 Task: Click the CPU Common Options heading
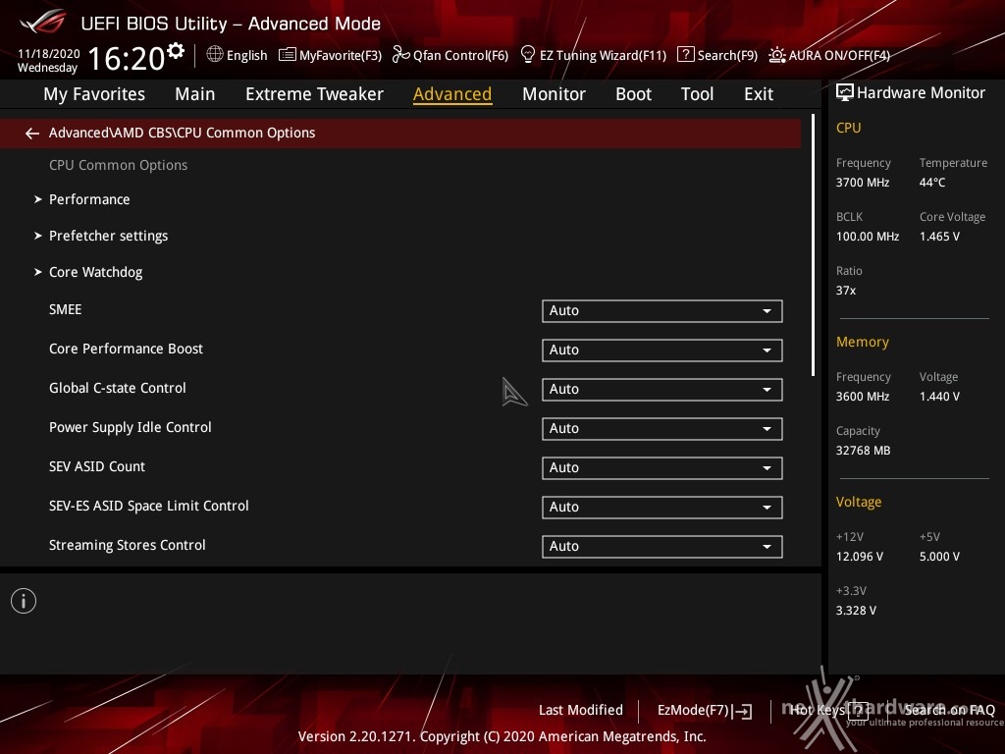tap(119, 165)
